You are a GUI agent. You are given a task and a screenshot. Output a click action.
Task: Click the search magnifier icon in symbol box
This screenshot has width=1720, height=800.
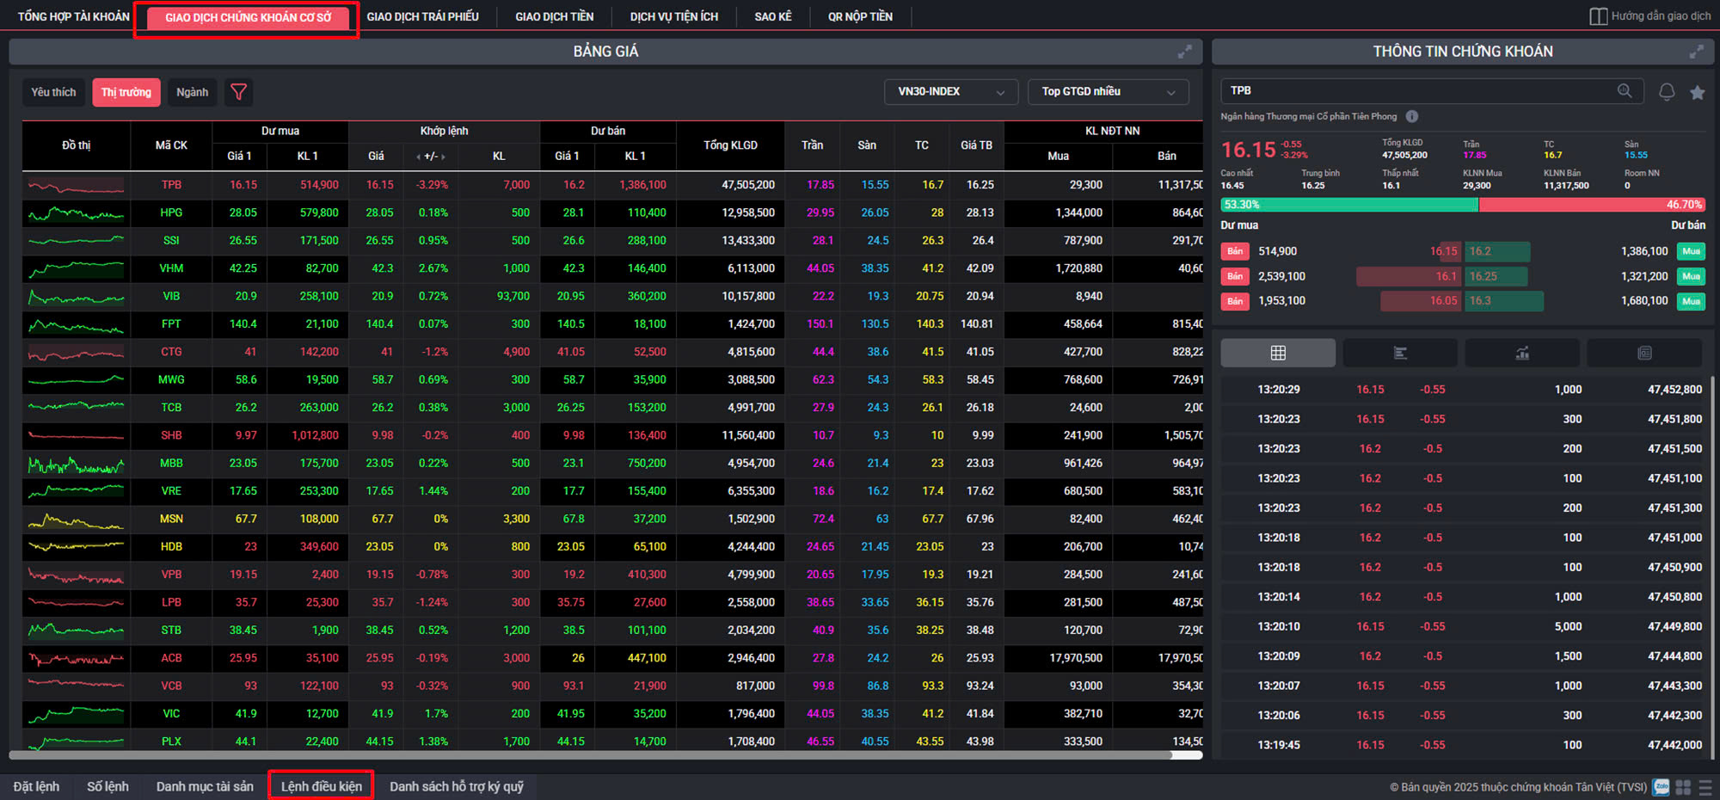pyautogui.click(x=1624, y=91)
